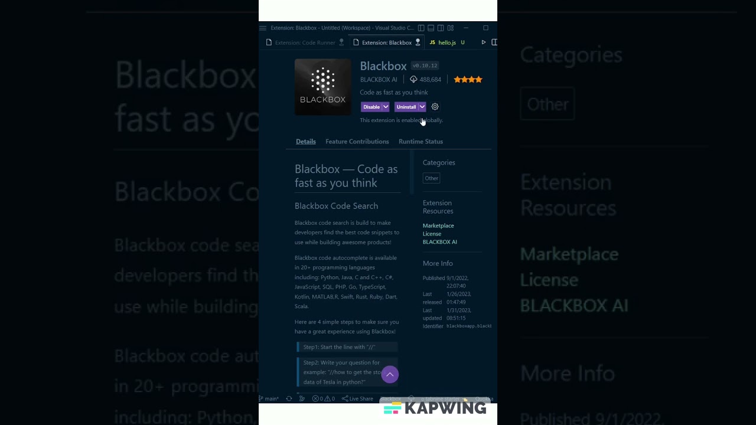Switch to Feature Contributions tab
This screenshot has height=425, width=756.
(357, 142)
